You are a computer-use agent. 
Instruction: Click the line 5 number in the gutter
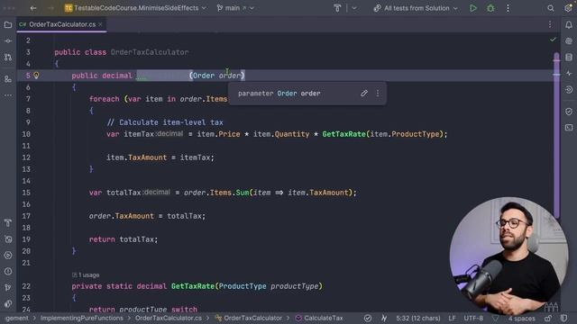[28, 76]
